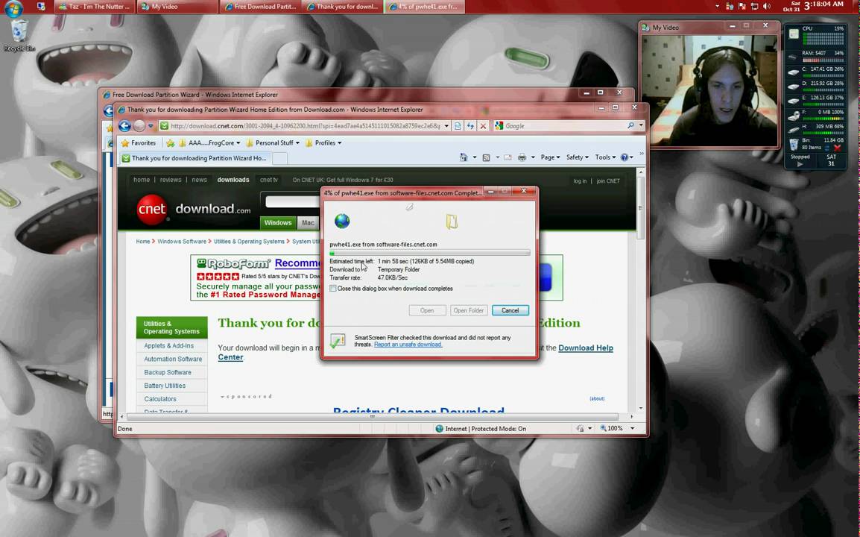Click CNET downloads nav link

point(233,180)
